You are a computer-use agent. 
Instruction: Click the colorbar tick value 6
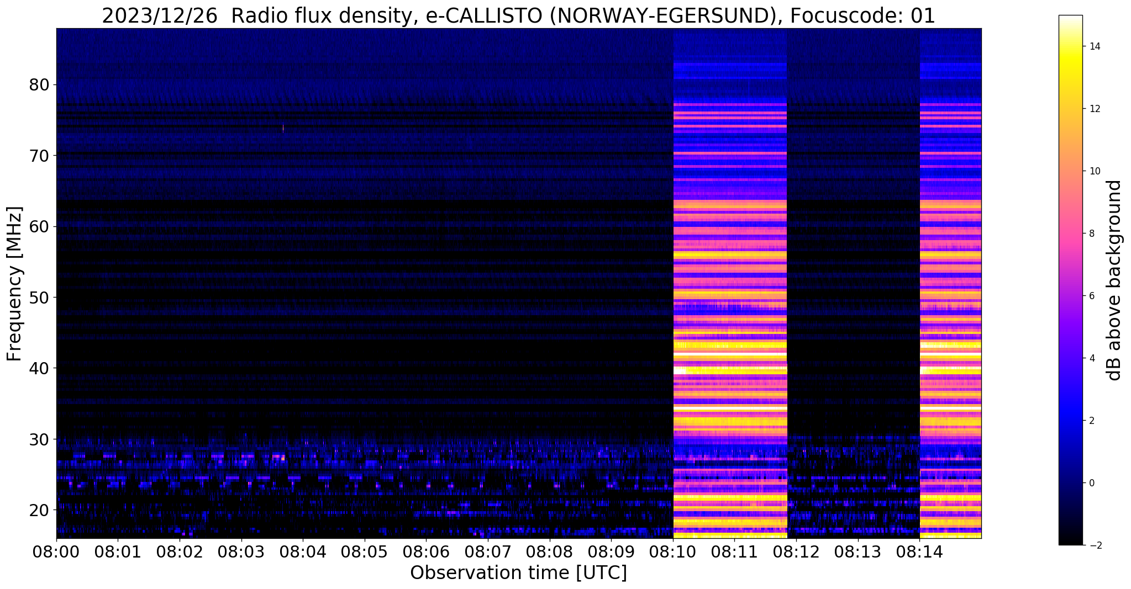click(1092, 296)
